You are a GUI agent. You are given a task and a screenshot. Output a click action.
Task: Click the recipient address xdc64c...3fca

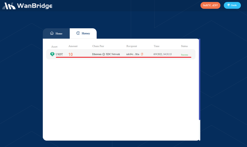[132, 54]
